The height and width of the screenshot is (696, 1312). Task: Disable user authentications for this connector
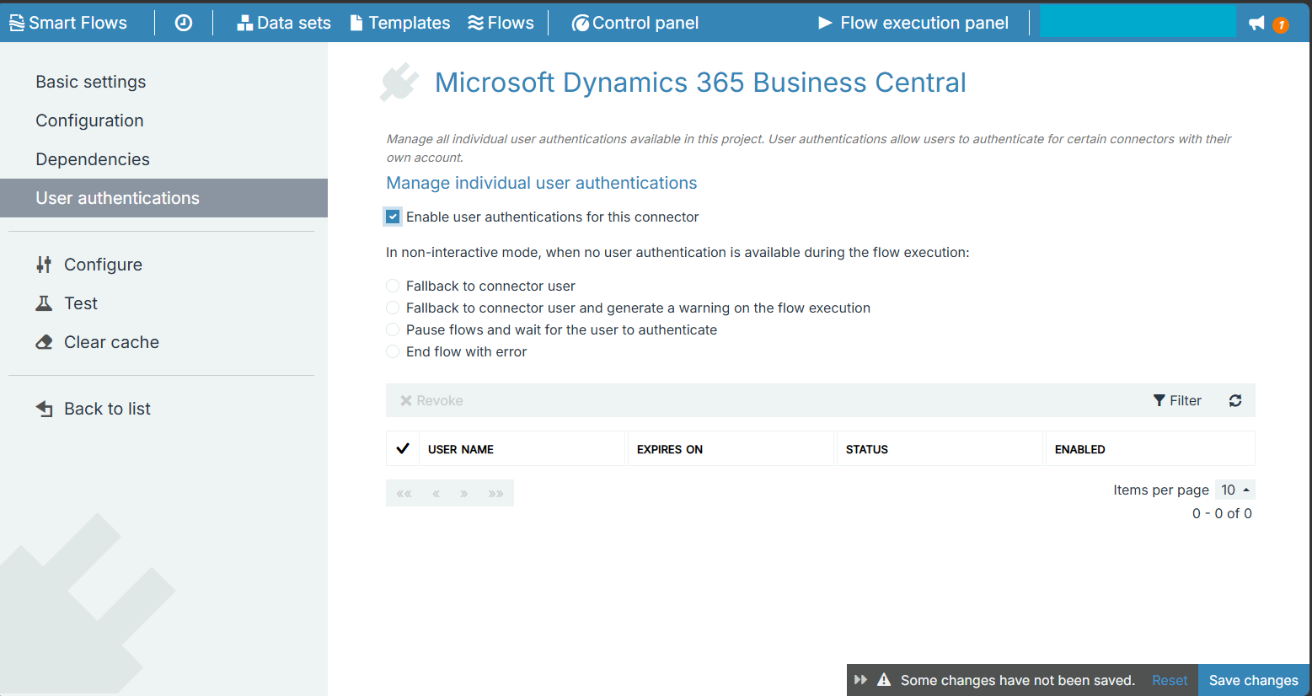(x=393, y=217)
